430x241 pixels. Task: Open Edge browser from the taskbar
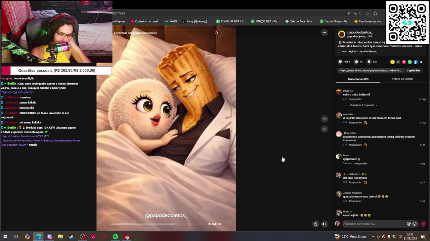[x=38, y=237]
